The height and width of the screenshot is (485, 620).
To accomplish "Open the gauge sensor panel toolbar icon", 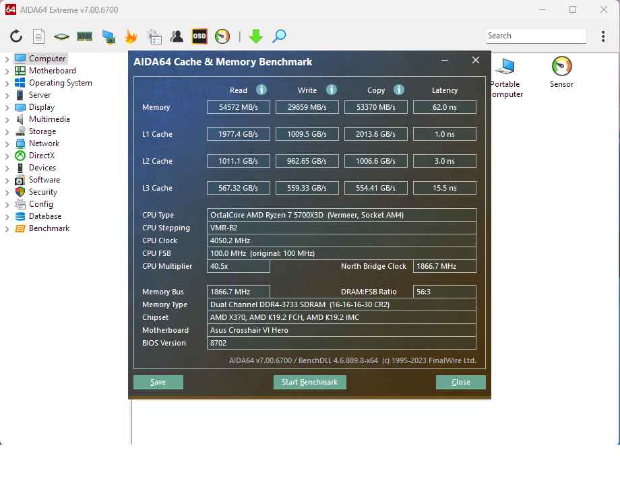I will click(222, 36).
